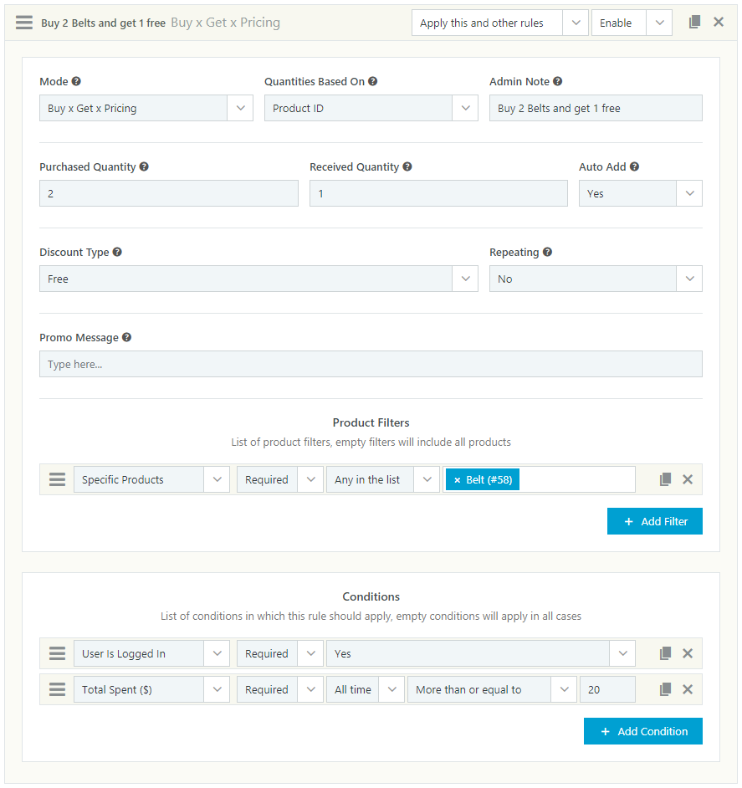Screen dimensions: 742x788
Task: Remove the Buy 2 Belts rule
Action: [x=719, y=23]
